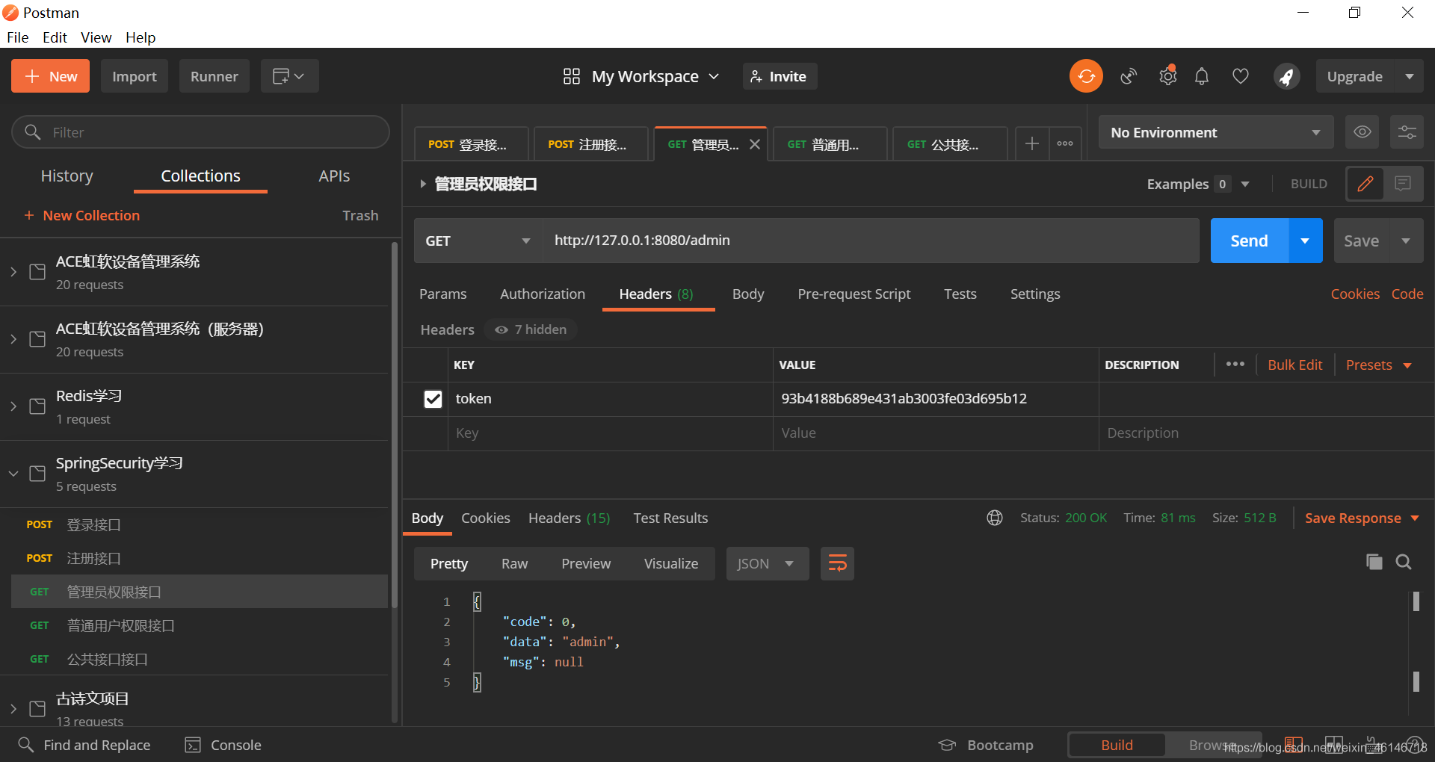The width and height of the screenshot is (1435, 762).
Task: Open the JSON format dropdown
Action: point(768,564)
